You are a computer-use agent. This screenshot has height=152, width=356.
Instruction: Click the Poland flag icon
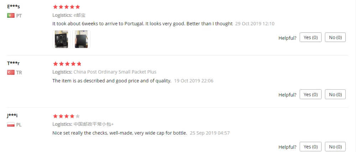(x=11, y=125)
